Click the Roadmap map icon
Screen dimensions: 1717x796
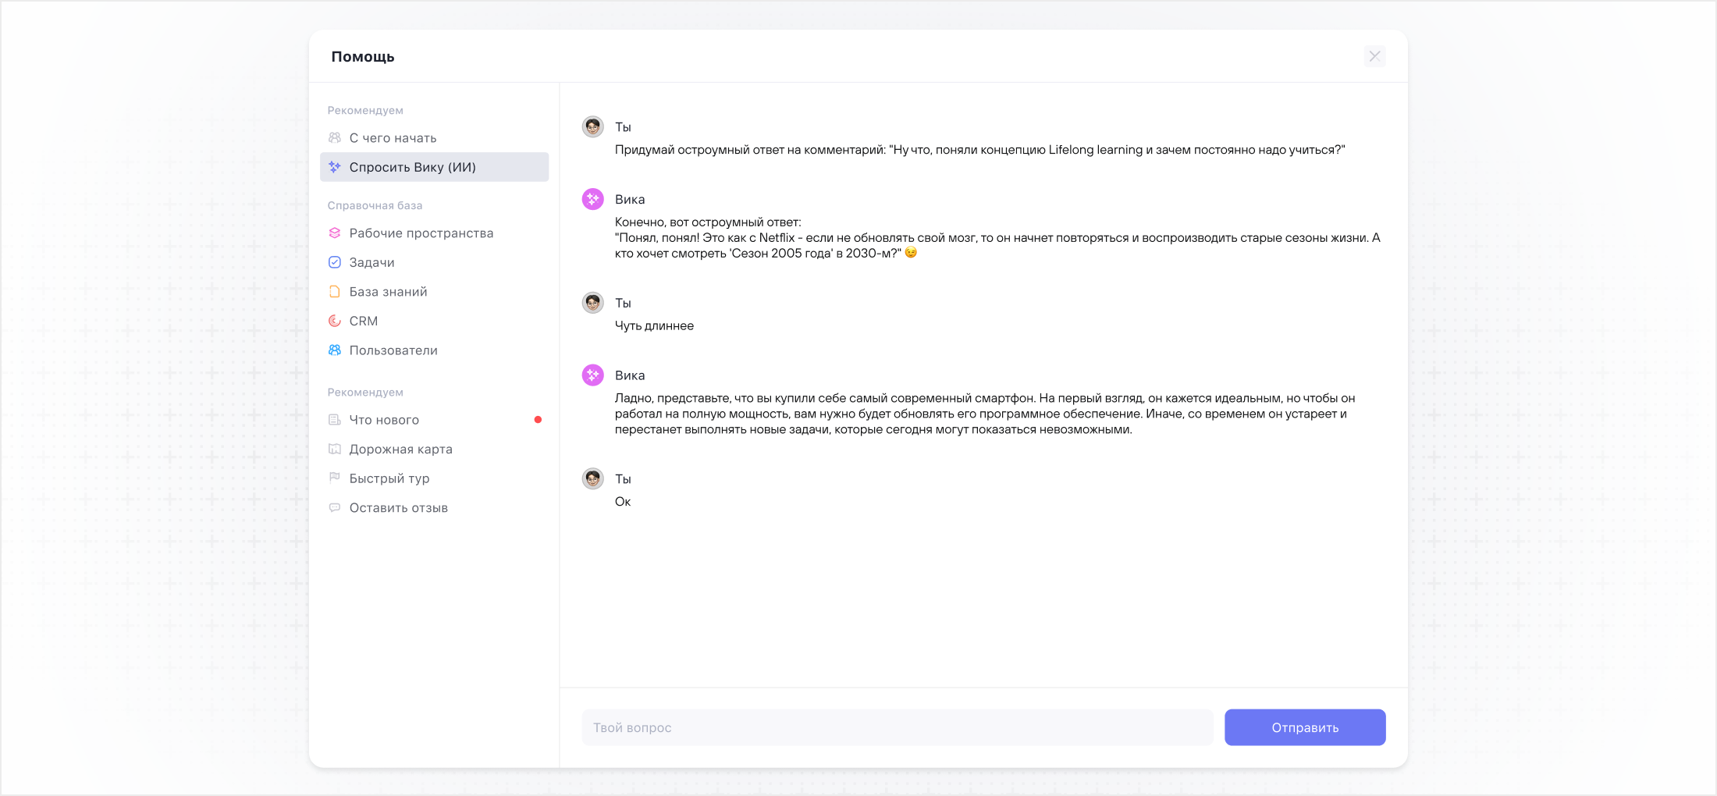(335, 449)
